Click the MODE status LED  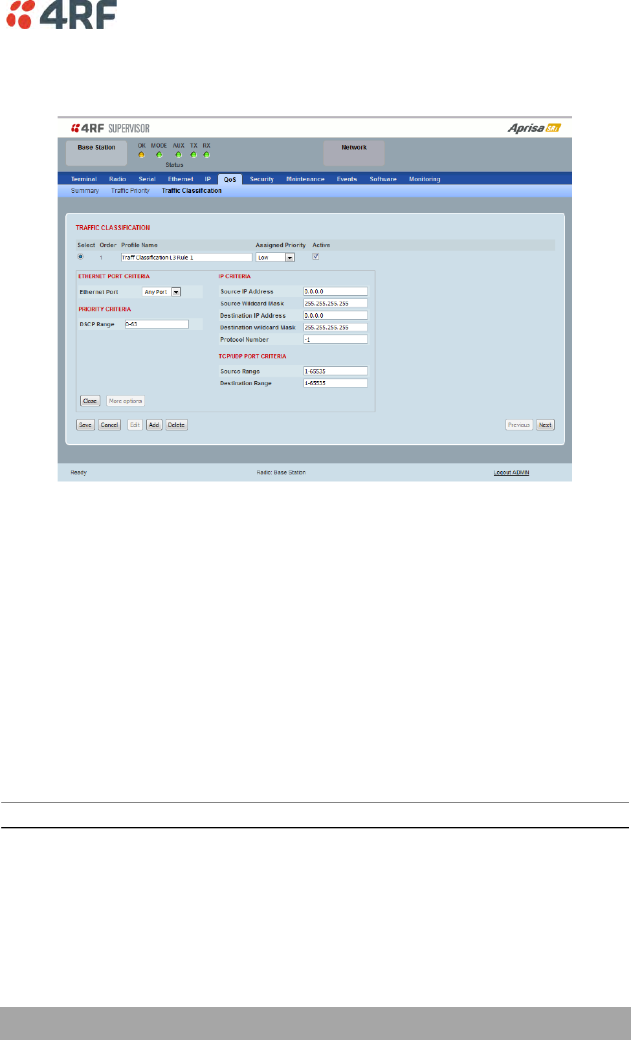[x=159, y=155]
